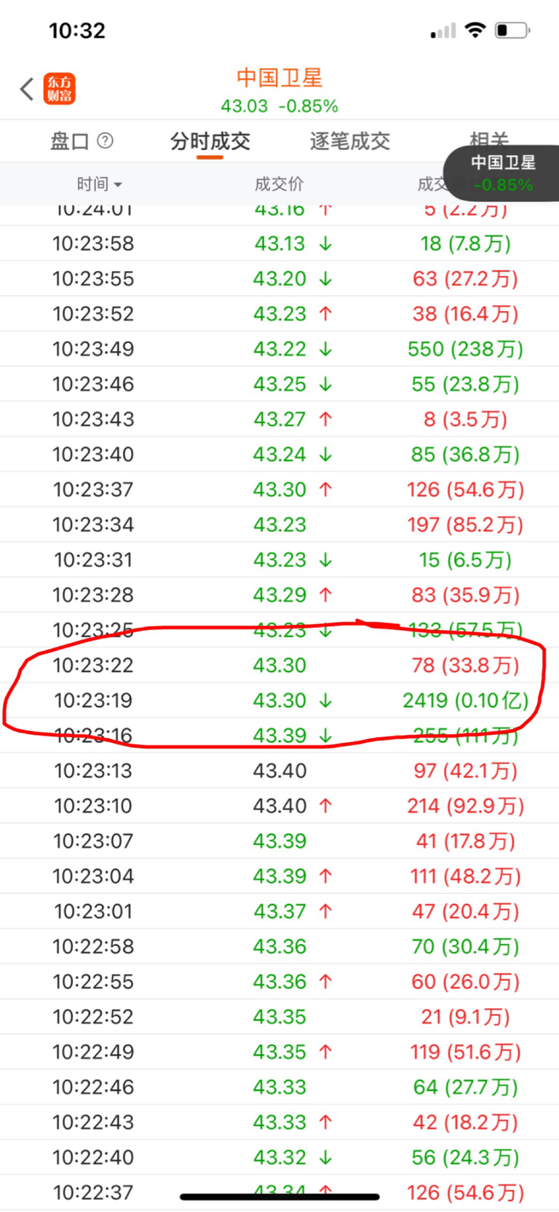
Task: Select volume 111 (48.2万)
Action: (465, 875)
